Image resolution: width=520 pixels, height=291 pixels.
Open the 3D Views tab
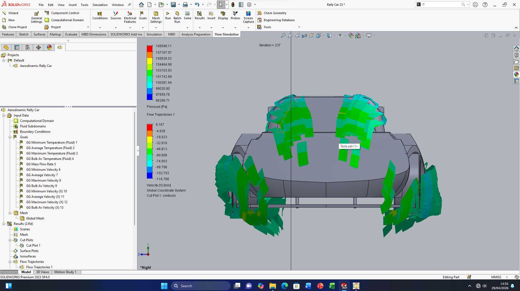point(43,272)
